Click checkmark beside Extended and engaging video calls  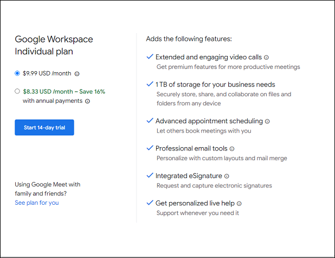150,56
